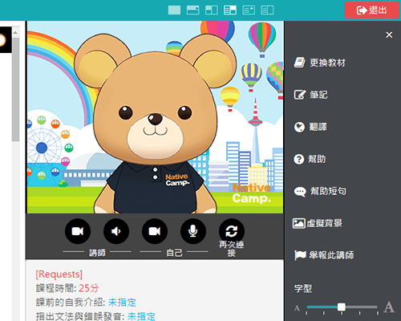
Task: Select the fifth layout icon in top bar
Action: [x=249, y=10]
